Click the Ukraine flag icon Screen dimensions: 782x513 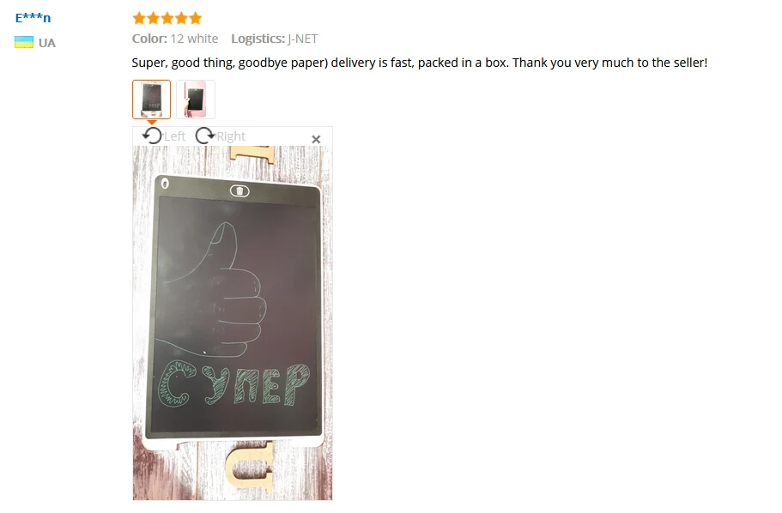(24, 42)
